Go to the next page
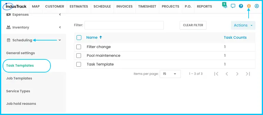 (237, 74)
